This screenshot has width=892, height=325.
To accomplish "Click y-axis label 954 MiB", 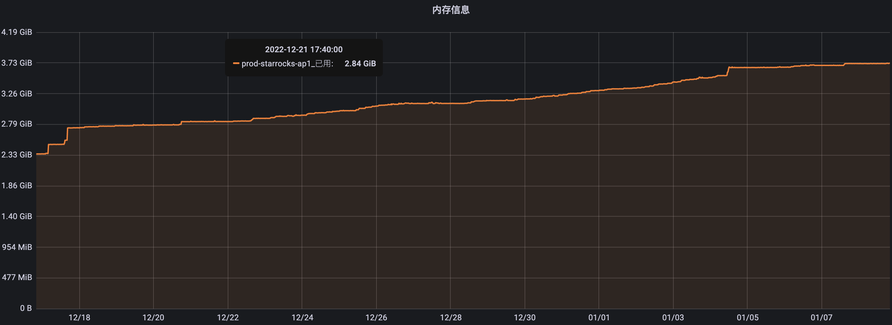I will click(x=17, y=247).
